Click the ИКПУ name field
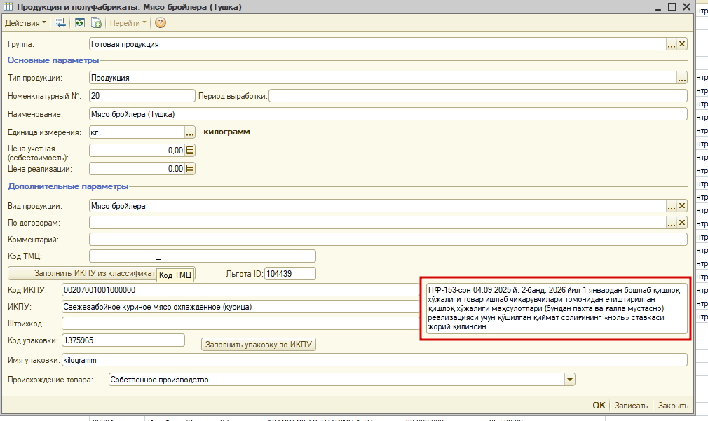 tap(240, 307)
